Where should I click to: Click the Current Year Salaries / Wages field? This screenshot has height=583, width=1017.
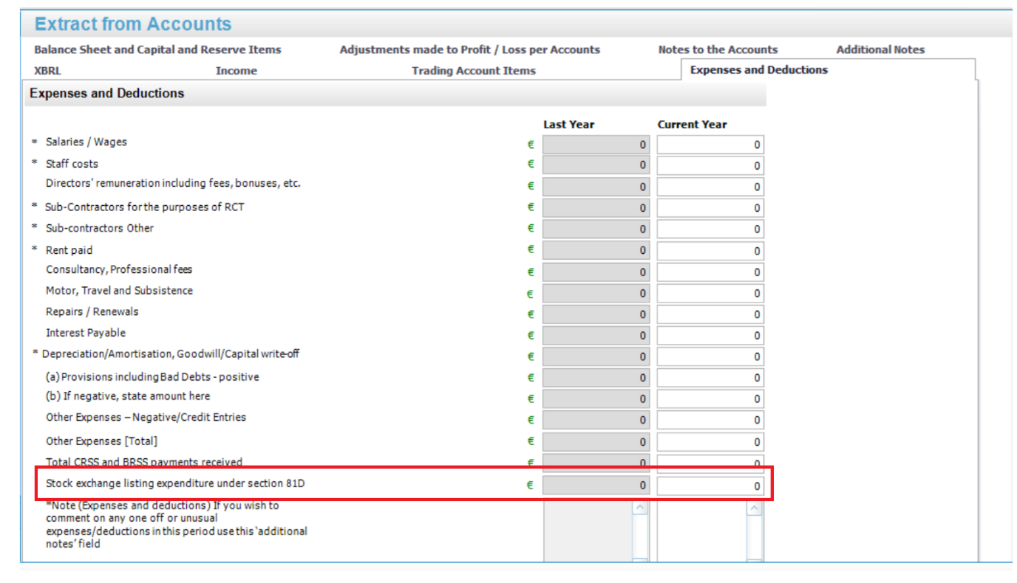point(710,145)
